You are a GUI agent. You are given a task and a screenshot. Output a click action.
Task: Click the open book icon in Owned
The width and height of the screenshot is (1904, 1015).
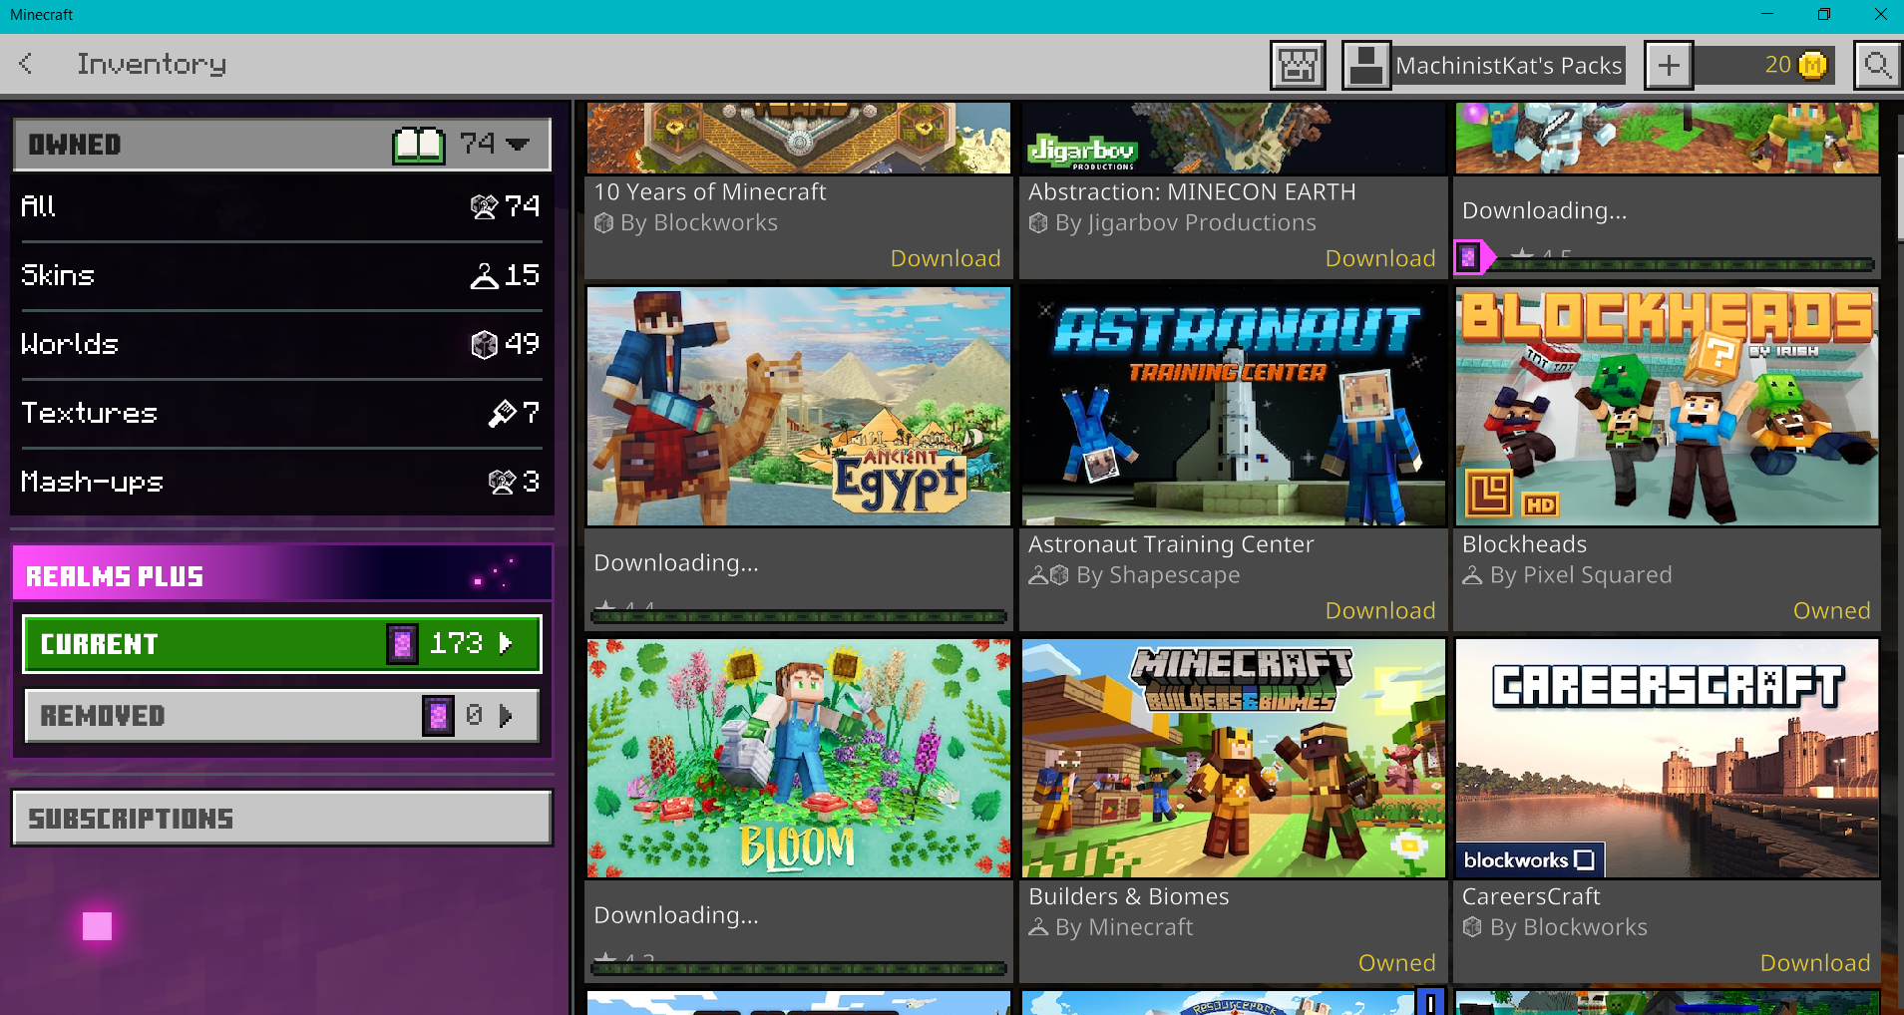tap(418, 145)
